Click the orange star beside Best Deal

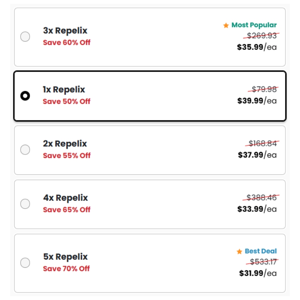pos(239,252)
